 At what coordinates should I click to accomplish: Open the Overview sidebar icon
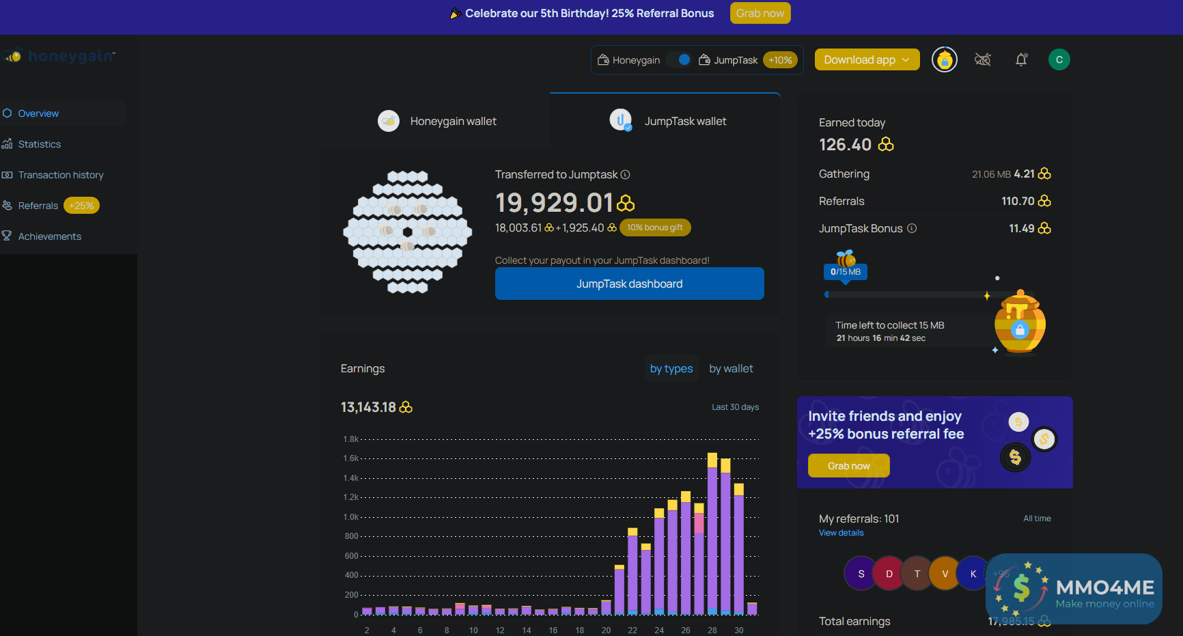point(7,113)
